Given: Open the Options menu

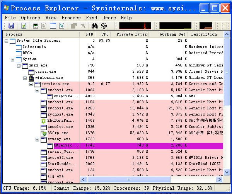Looking at the screenshot, I should (x=31, y=18).
